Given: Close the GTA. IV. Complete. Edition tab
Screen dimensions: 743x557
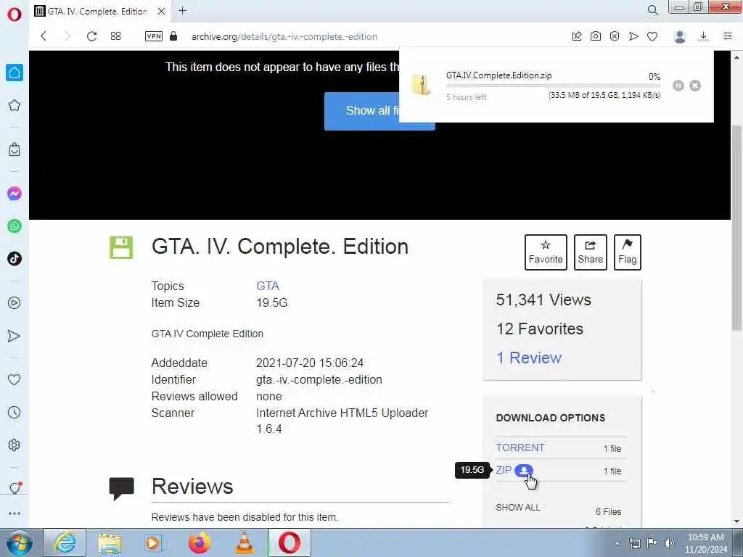Looking at the screenshot, I should coord(162,11).
